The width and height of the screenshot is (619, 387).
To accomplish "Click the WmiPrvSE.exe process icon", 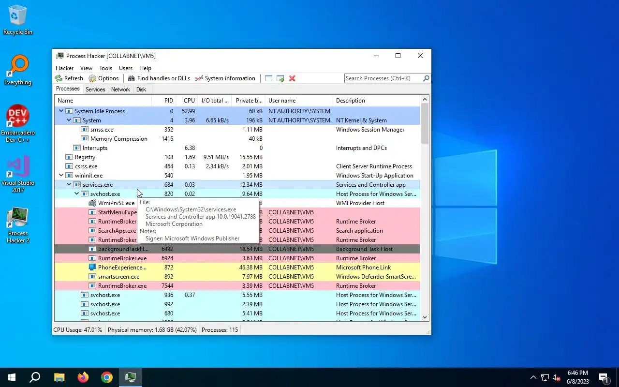I will [x=92, y=203].
